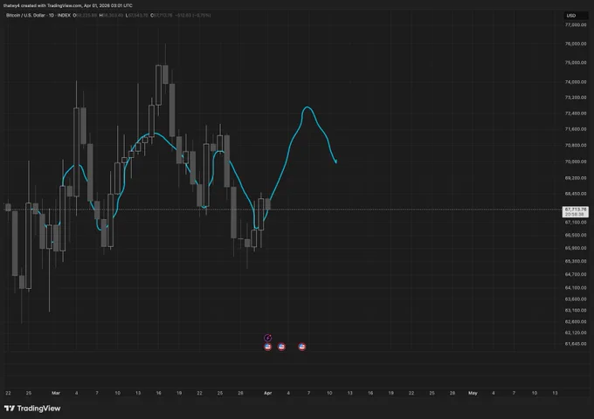Click the 77,000.00 price axis label

click(x=576, y=25)
